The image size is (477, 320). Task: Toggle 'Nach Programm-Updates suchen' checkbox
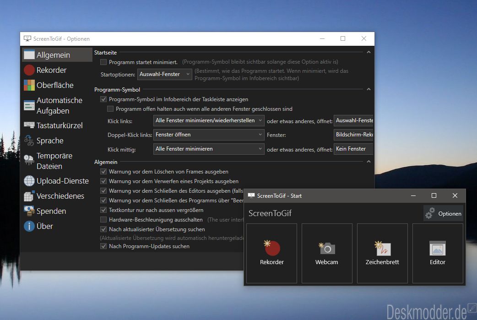coord(103,246)
